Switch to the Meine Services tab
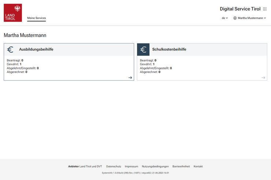This screenshot has width=271, height=180. click(x=37, y=18)
